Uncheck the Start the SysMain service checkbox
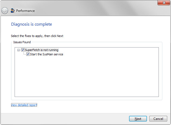This screenshot has width=171, height=125. pyautogui.click(x=28, y=54)
